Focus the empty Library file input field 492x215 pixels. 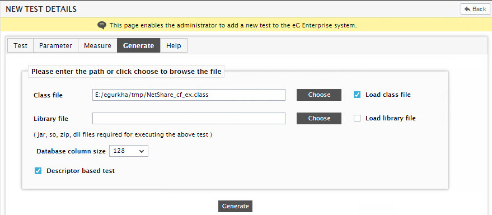click(189, 118)
